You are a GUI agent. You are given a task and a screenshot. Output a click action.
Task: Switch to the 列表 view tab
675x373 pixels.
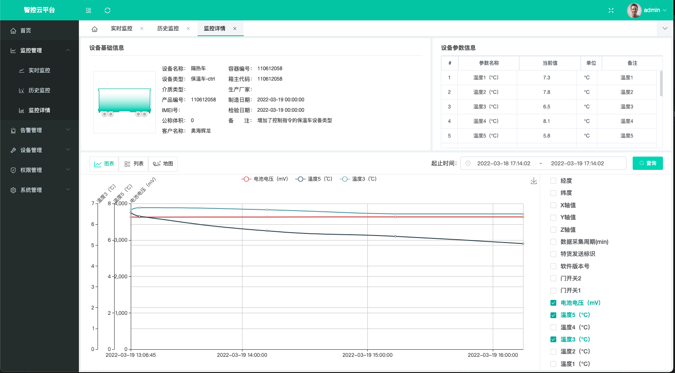(x=134, y=164)
